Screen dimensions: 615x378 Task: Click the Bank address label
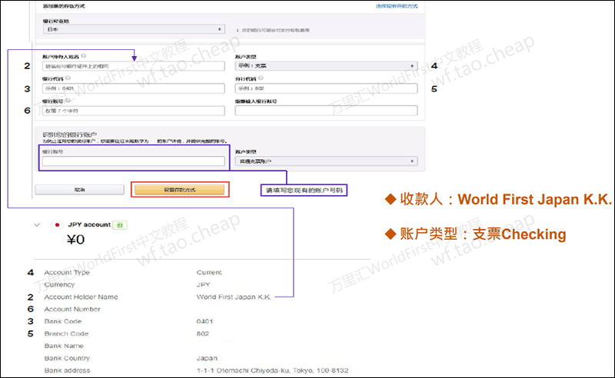pos(67,370)
